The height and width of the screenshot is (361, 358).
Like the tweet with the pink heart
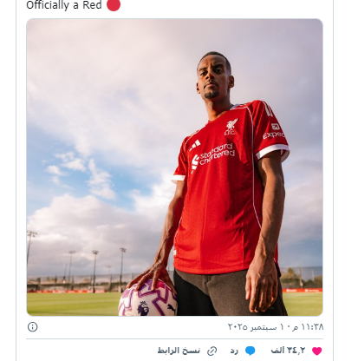[x=317, y=351]
